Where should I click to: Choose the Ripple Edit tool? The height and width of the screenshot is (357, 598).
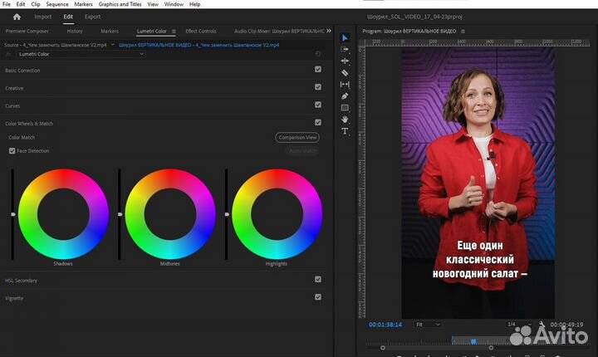(x=345, y=61)
